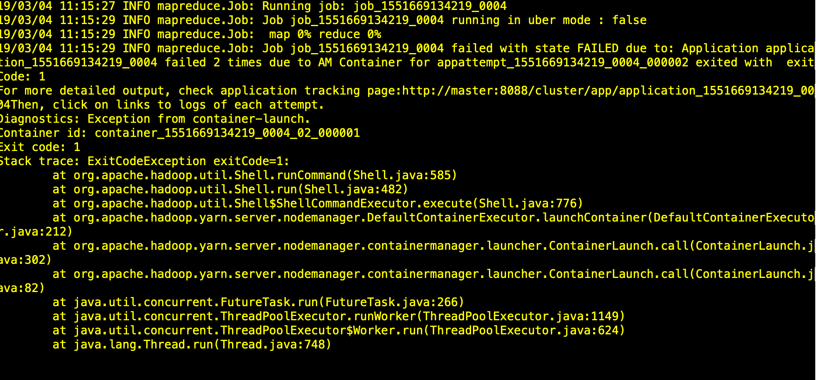816x380 pixels.
Task: Click the ThreadPoolExecutor$Worker.run stack frame
Action: point(349,331)
